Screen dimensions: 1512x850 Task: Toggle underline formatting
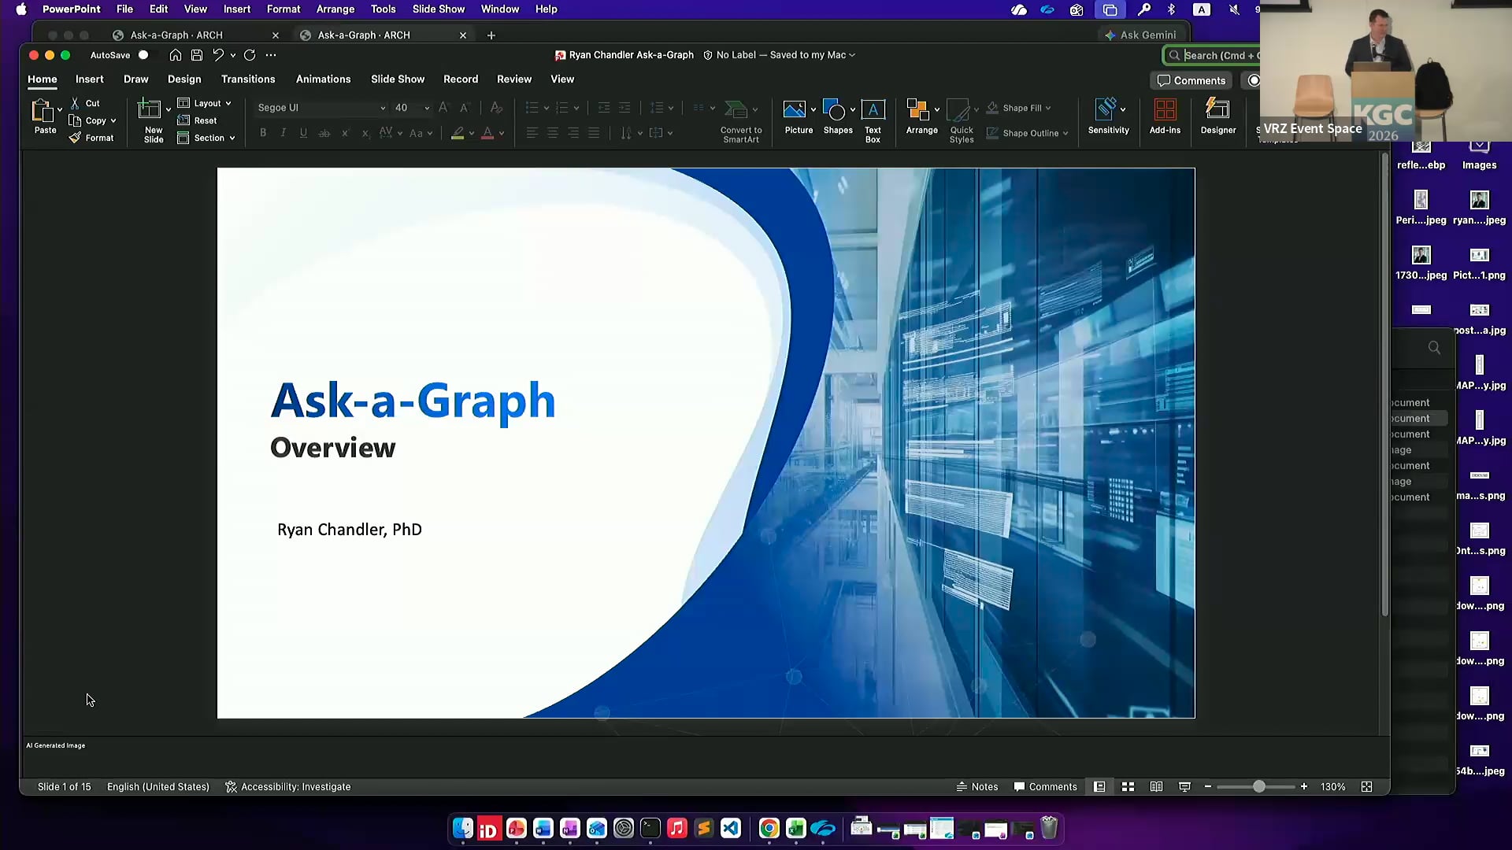pyautogui.click(x=303, y=133)
